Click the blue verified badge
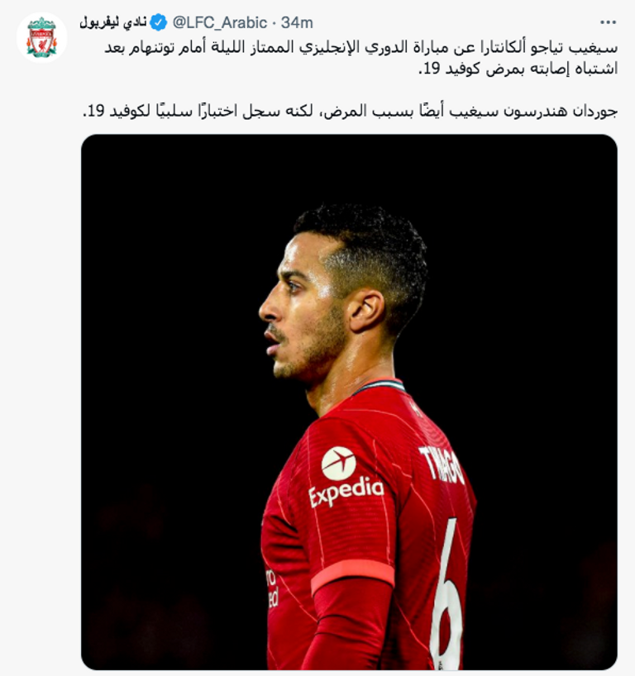Screen dimensions: 635x676 (x=158, y=22)
